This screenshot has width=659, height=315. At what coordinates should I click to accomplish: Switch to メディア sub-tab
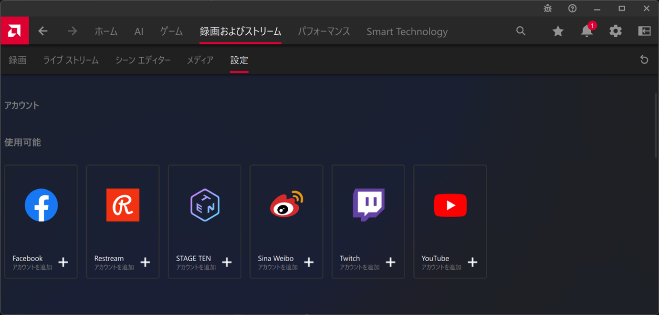click(200, 60)
